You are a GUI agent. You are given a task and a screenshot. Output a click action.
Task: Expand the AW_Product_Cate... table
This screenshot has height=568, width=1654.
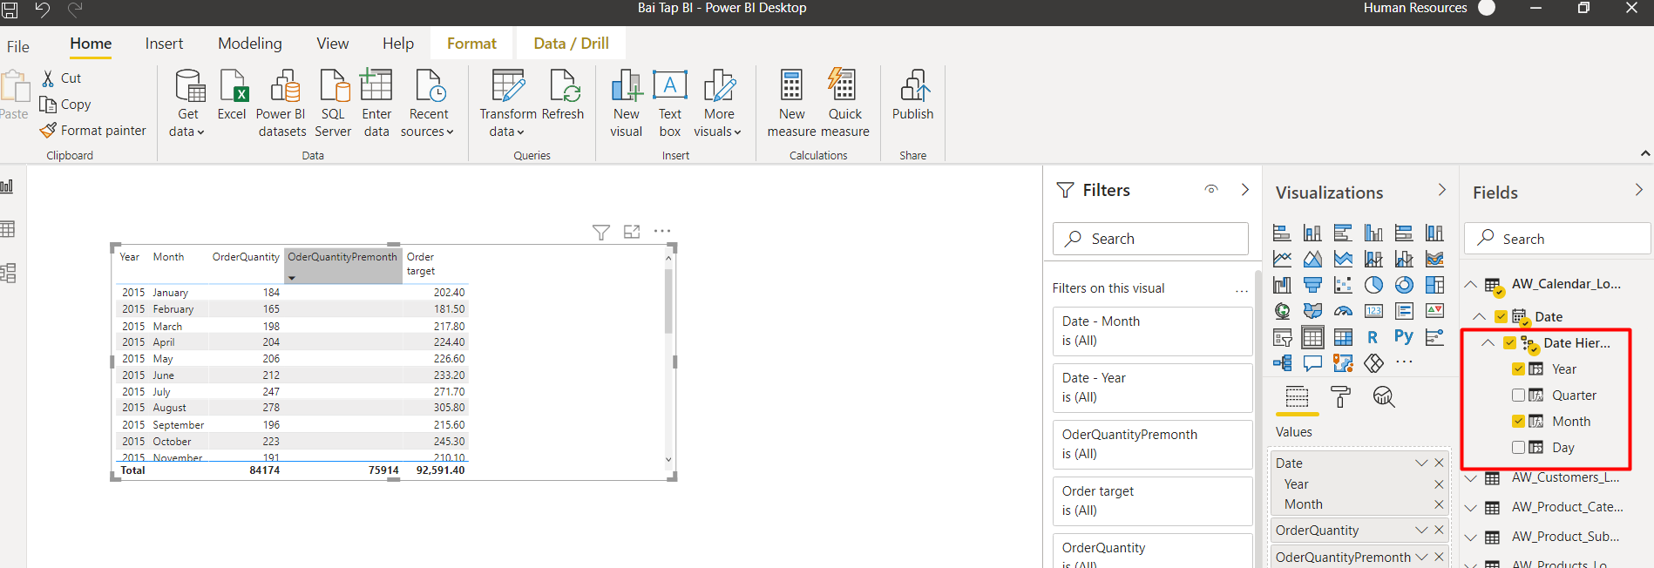1471,508
